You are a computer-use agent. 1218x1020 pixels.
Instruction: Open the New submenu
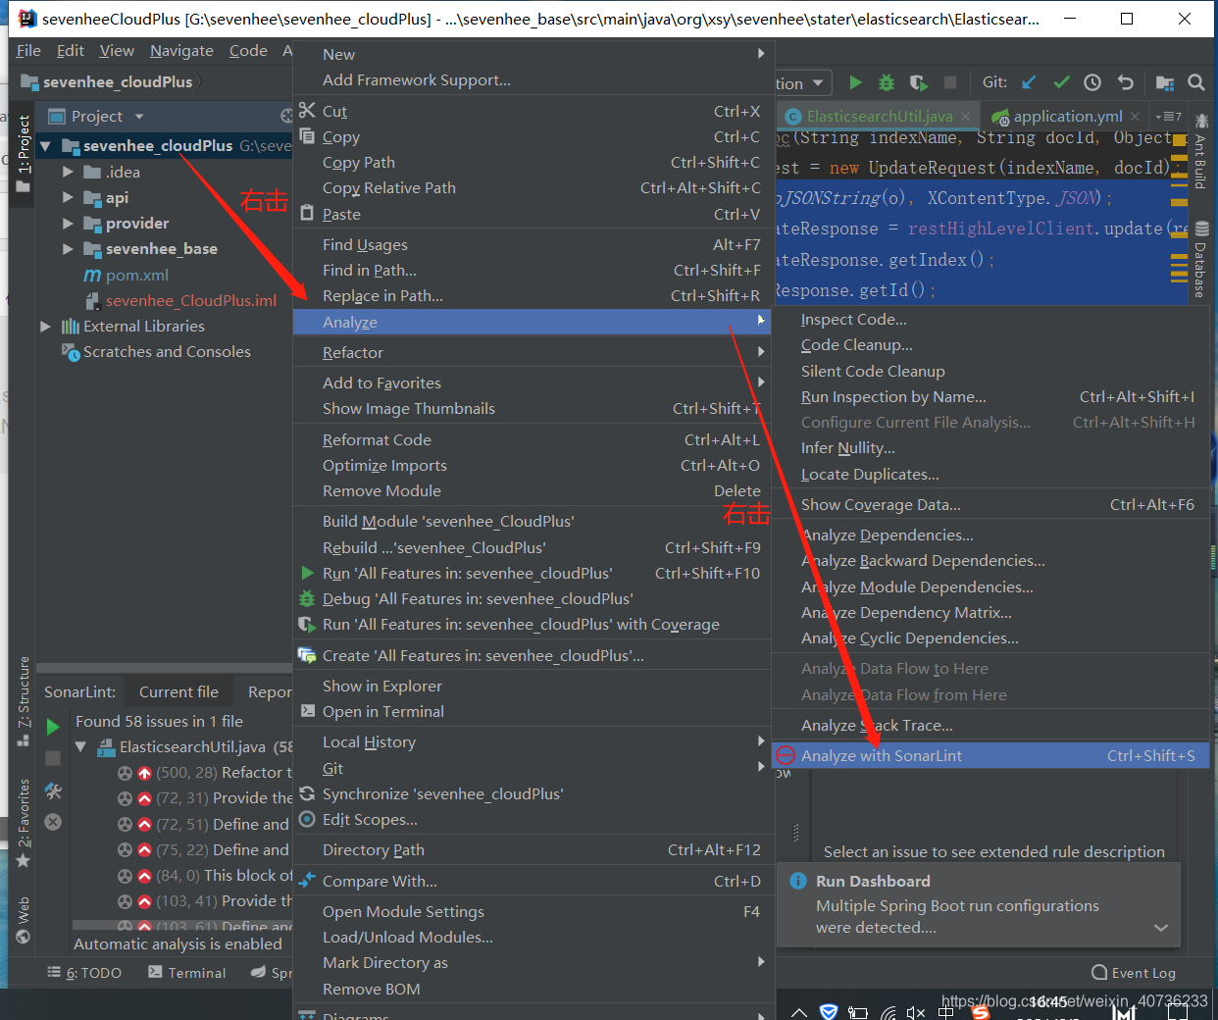tap(533, 54)
